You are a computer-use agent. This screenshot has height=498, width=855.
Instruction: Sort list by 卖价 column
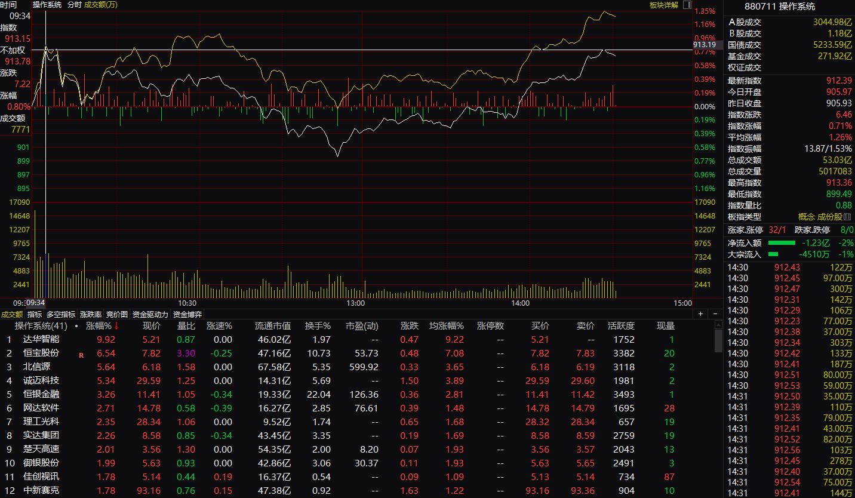pos(586,326)
